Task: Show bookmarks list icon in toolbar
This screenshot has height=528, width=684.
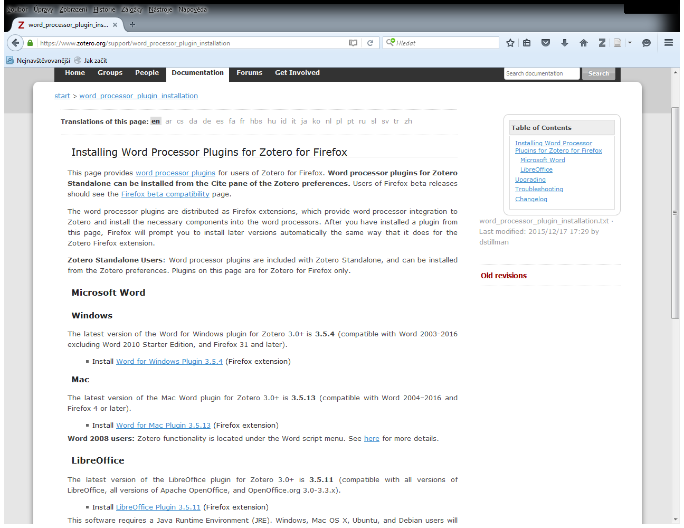Action: 527,43
